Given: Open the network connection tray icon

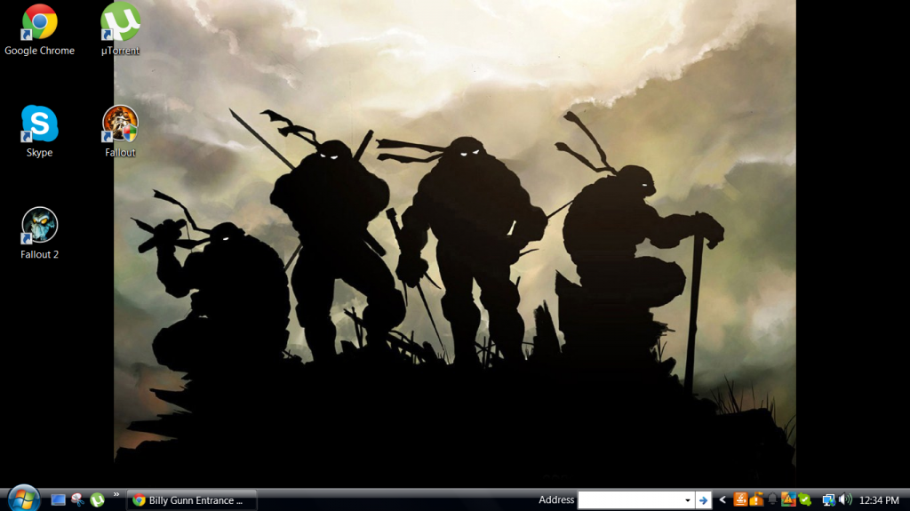Looking at the screenshot, I should click(828, 500).
